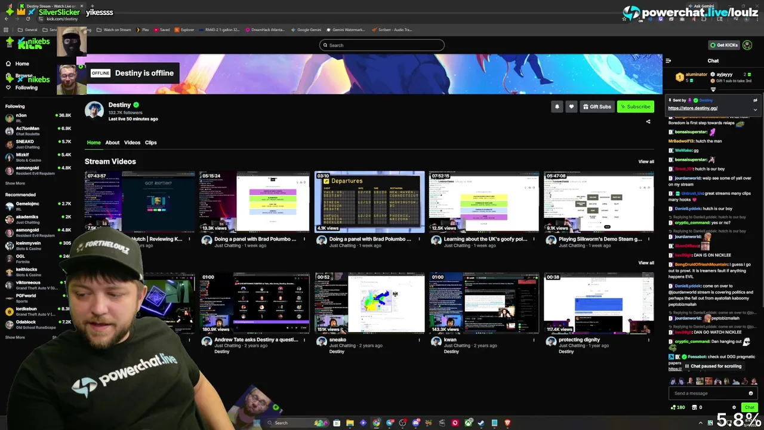Click the green Subscribe button

636,107
